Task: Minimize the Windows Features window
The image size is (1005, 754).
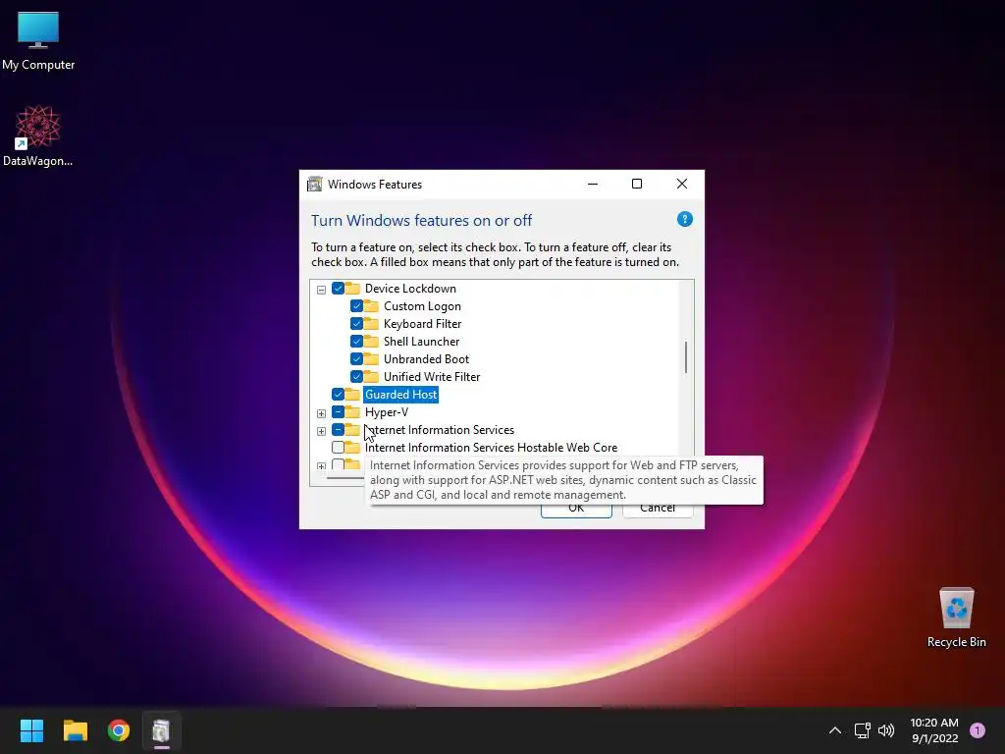Action: pos(593,184)
